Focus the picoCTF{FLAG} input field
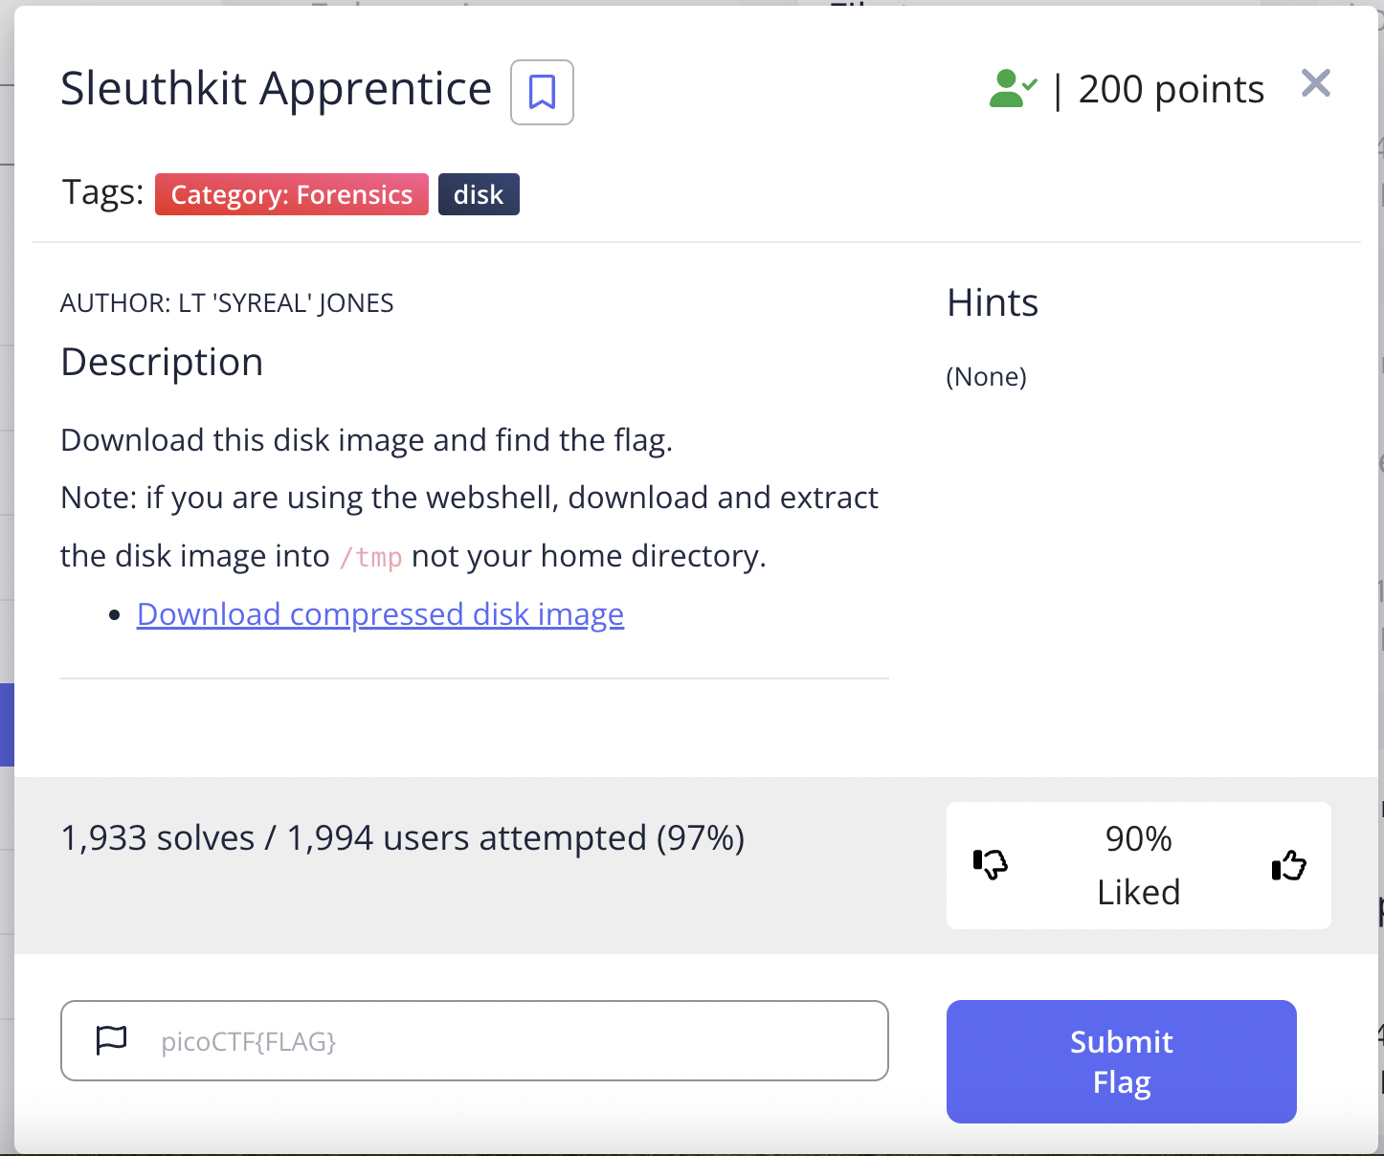This screenshot has height=1156, width=1384. click(x=475, y=1040)
